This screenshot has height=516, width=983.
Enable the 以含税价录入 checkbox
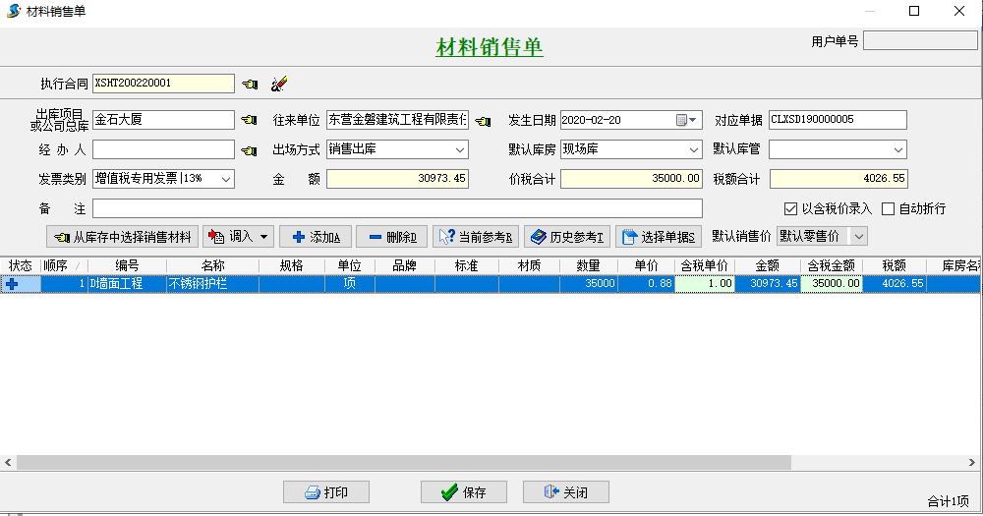790,208
